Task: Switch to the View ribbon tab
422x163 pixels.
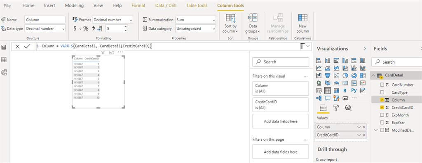Action: tap(98, 5)
